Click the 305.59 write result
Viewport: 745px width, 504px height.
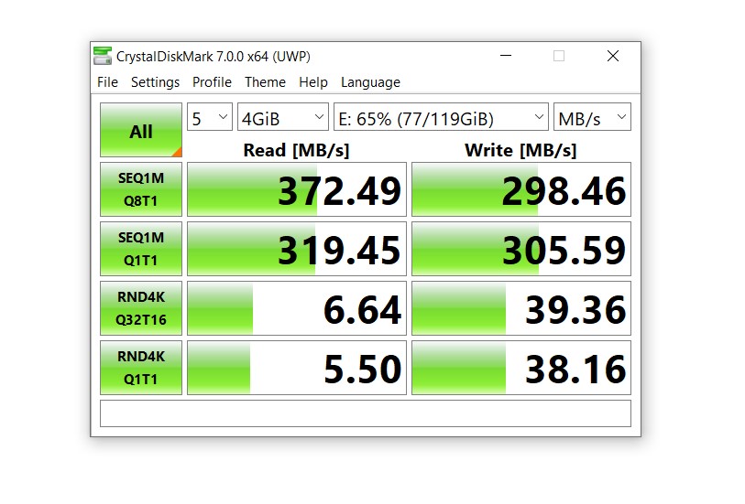[521, 249]
